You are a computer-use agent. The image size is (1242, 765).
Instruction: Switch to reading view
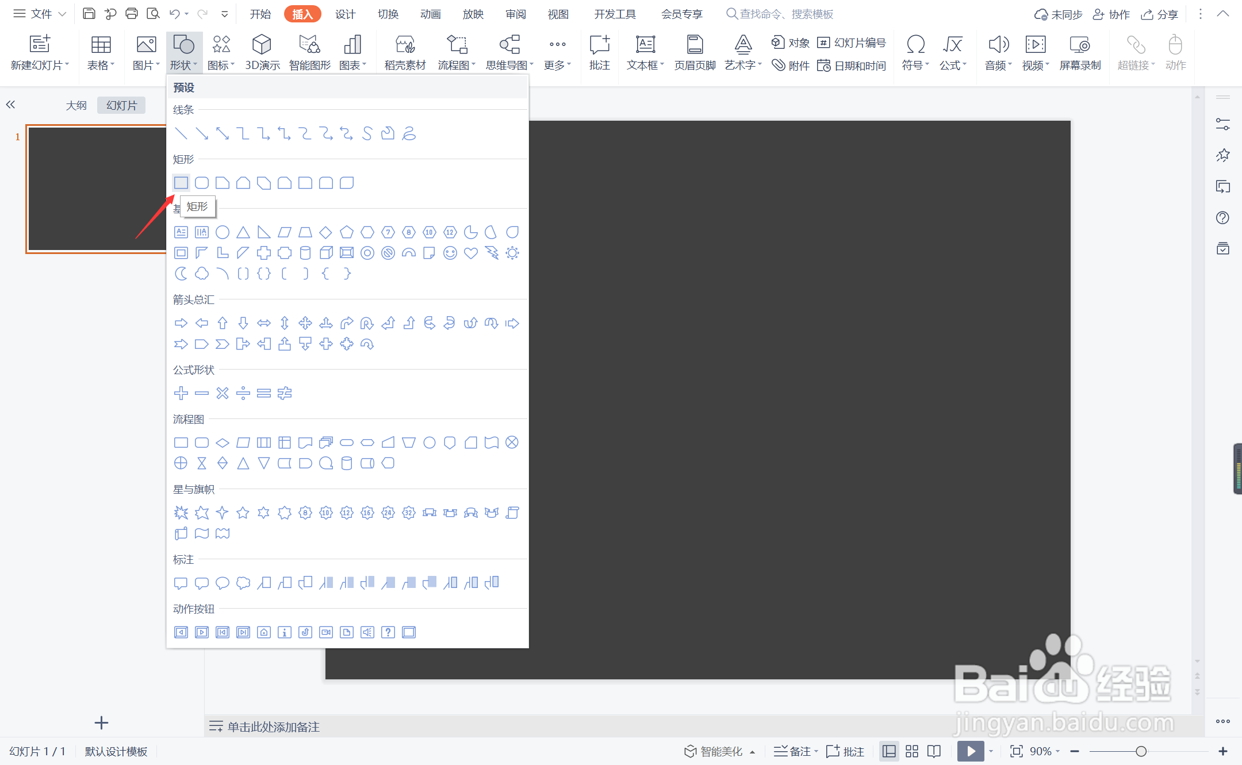coord(934,751)
